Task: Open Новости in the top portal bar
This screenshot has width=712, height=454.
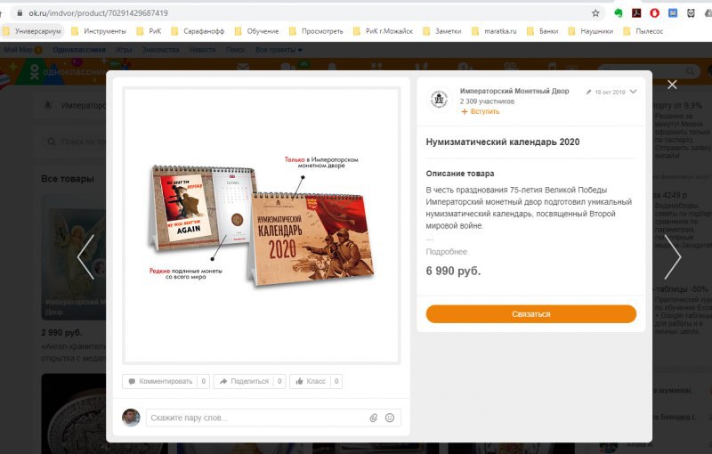Action: (x=203, y=50)
